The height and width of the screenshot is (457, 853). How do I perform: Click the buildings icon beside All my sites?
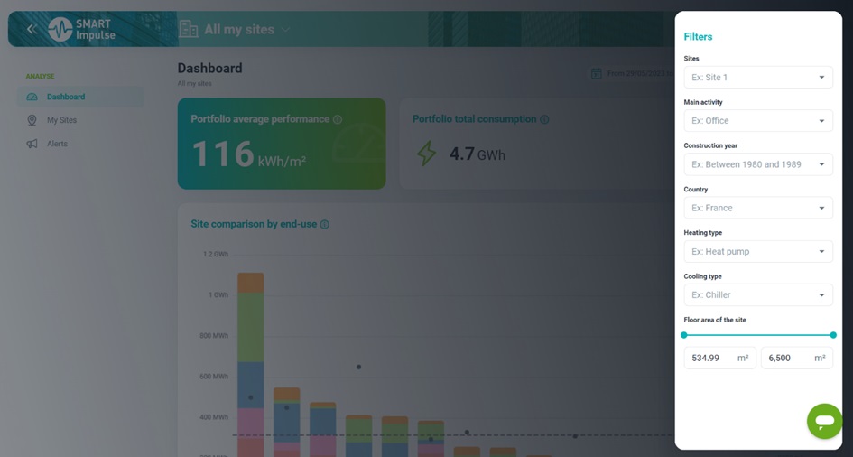point(188,29)
